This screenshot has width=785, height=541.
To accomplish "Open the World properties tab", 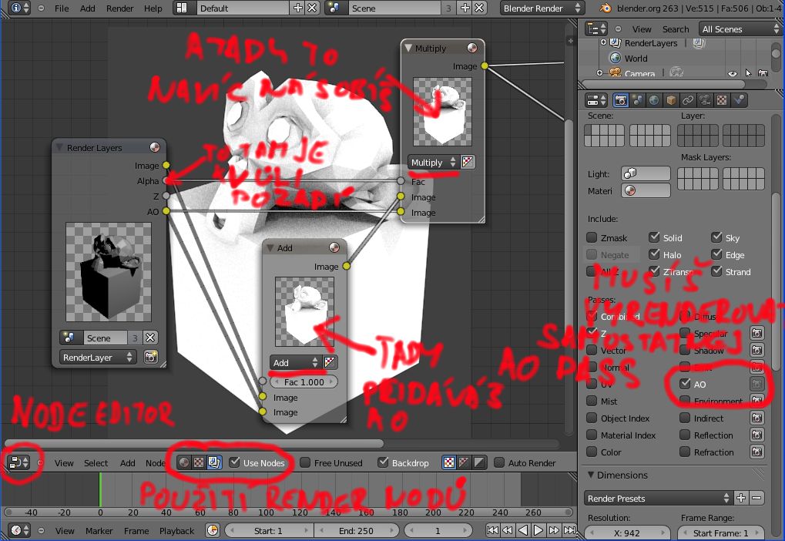I will [x=654, y=100].
